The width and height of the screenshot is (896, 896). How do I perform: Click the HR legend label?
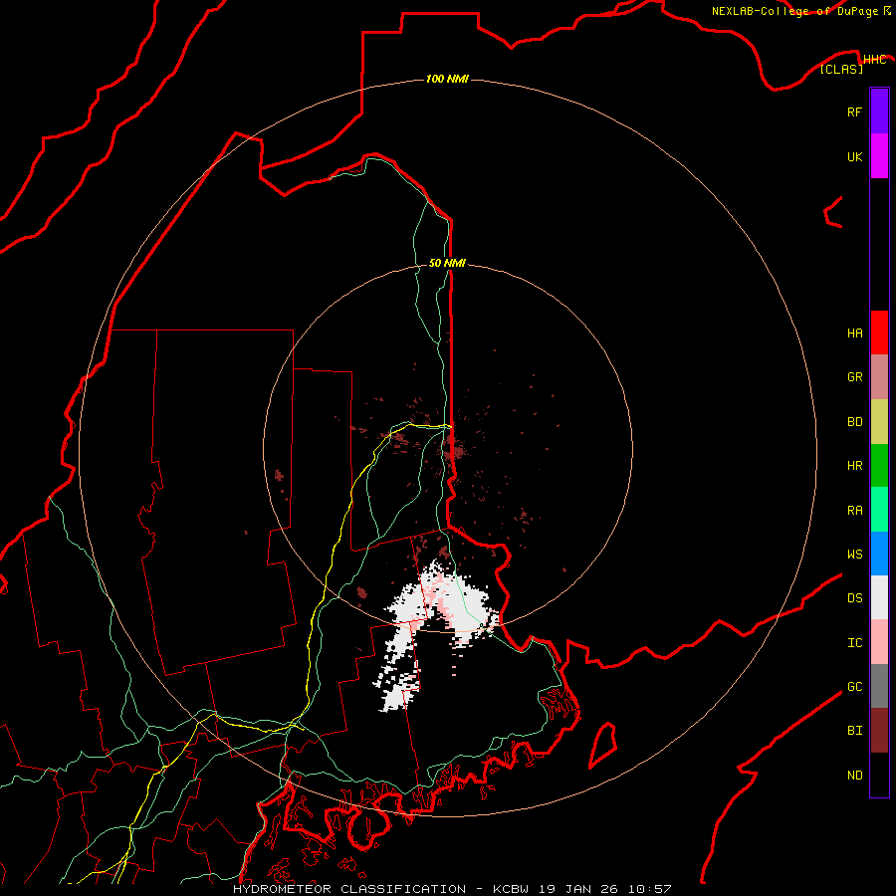[x=854, y=466]
